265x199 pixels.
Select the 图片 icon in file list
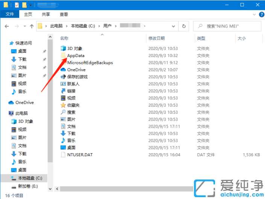click(x=63, y=119)
